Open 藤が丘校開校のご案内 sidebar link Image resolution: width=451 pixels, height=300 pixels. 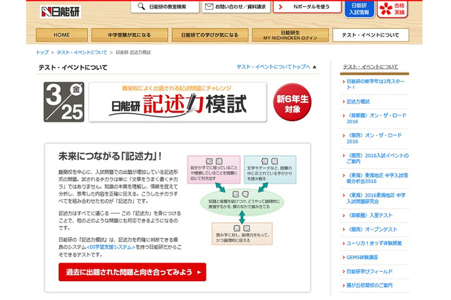pos(369,285)
